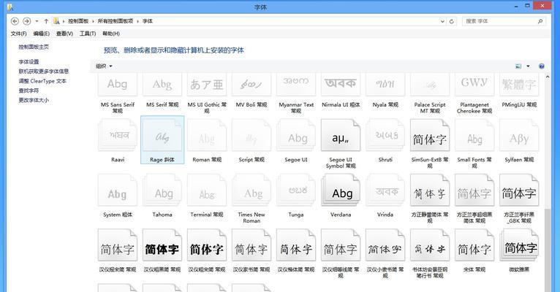Open the 组织 (Organize) dropdown
Viewport: 560px width, 292px height.
point(104,66)
